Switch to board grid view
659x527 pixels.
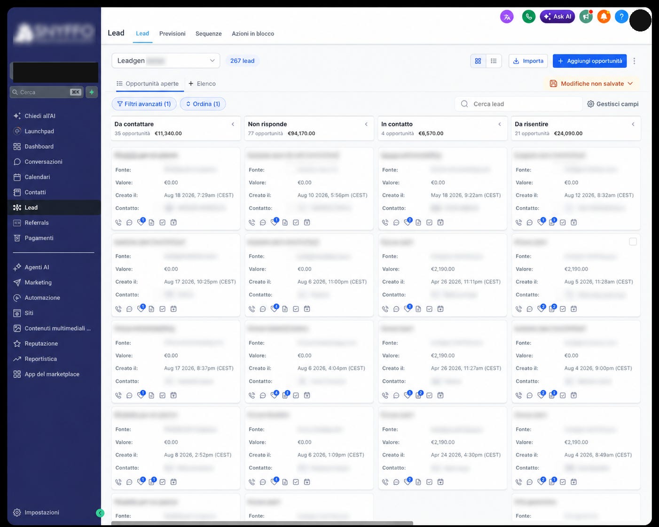[x=478, y=61]
